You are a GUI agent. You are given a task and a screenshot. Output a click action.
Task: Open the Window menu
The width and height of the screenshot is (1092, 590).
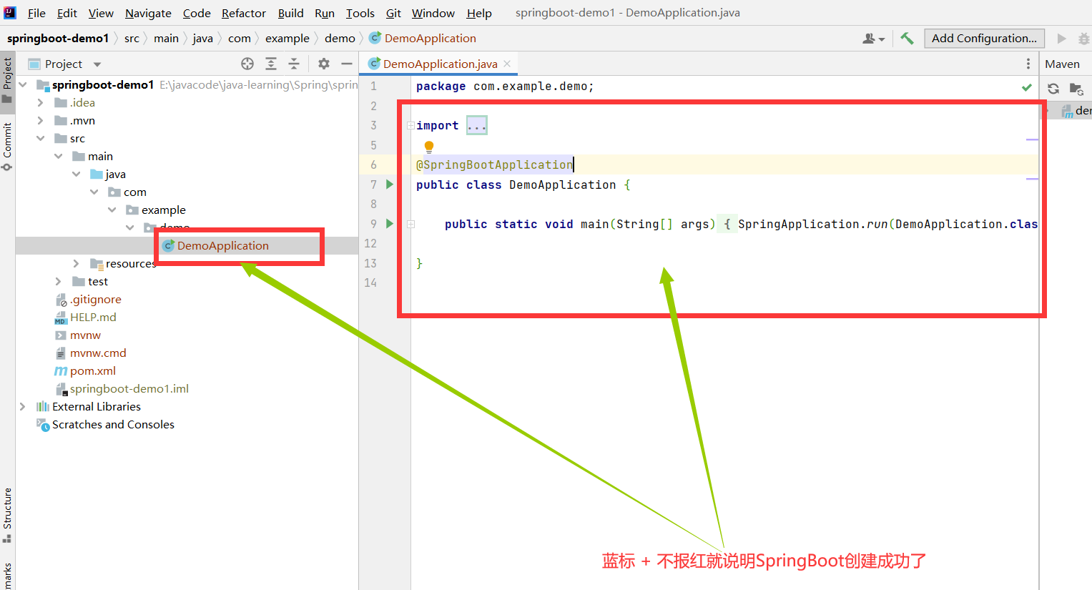[433, 13]
